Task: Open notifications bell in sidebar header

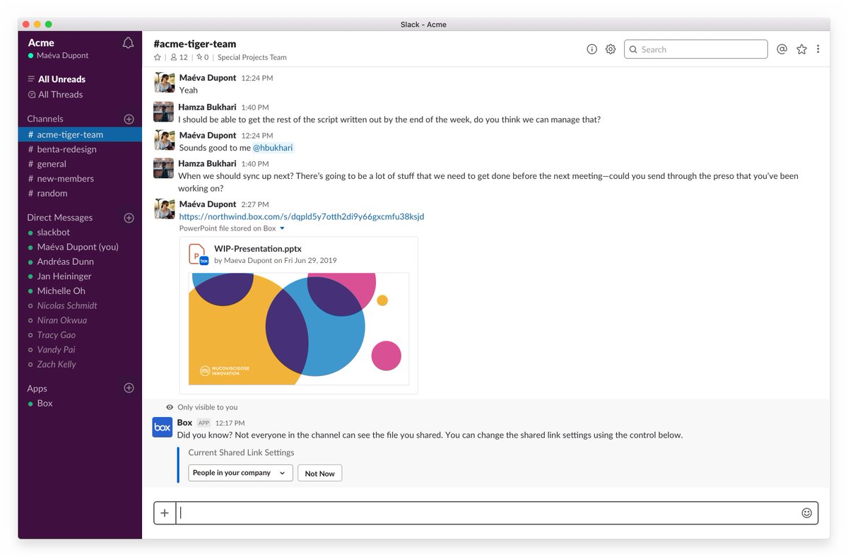Action: coord(128,43)
